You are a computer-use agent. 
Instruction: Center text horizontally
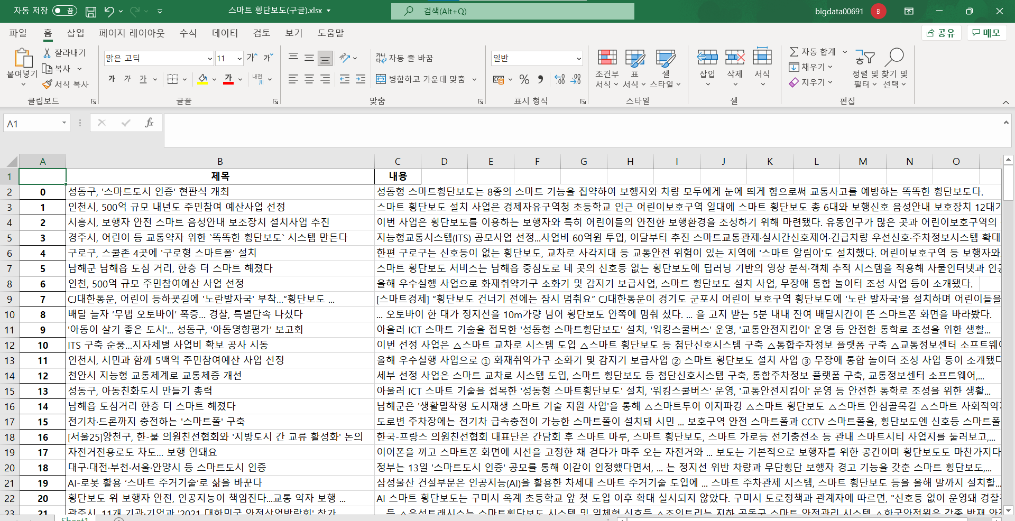[x=309, y=79]
